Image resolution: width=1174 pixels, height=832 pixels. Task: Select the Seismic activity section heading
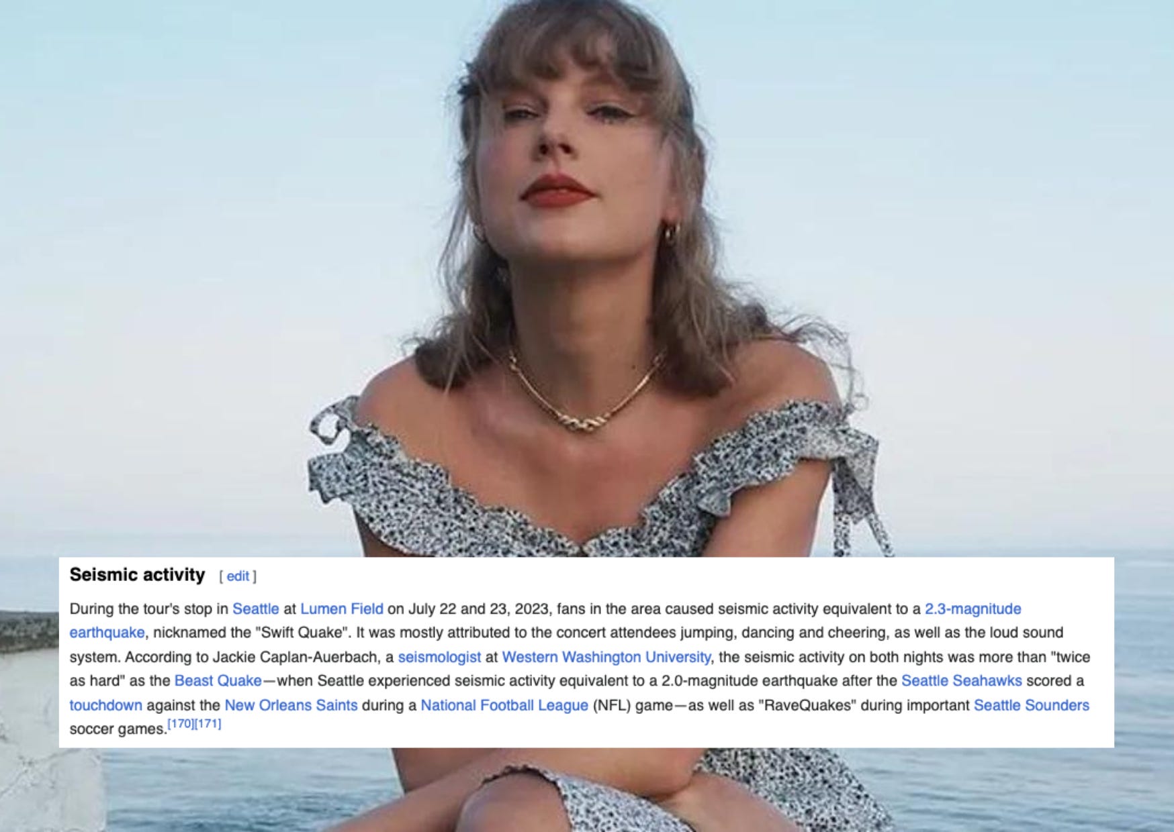[137, 575]
